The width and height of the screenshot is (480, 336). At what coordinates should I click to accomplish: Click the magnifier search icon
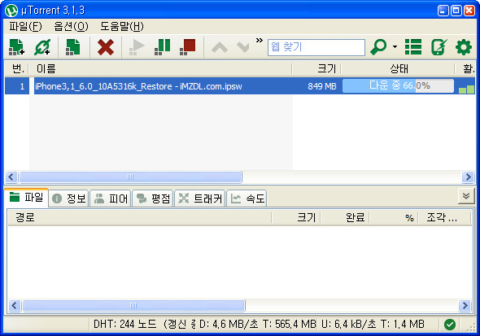coord(378,47)
